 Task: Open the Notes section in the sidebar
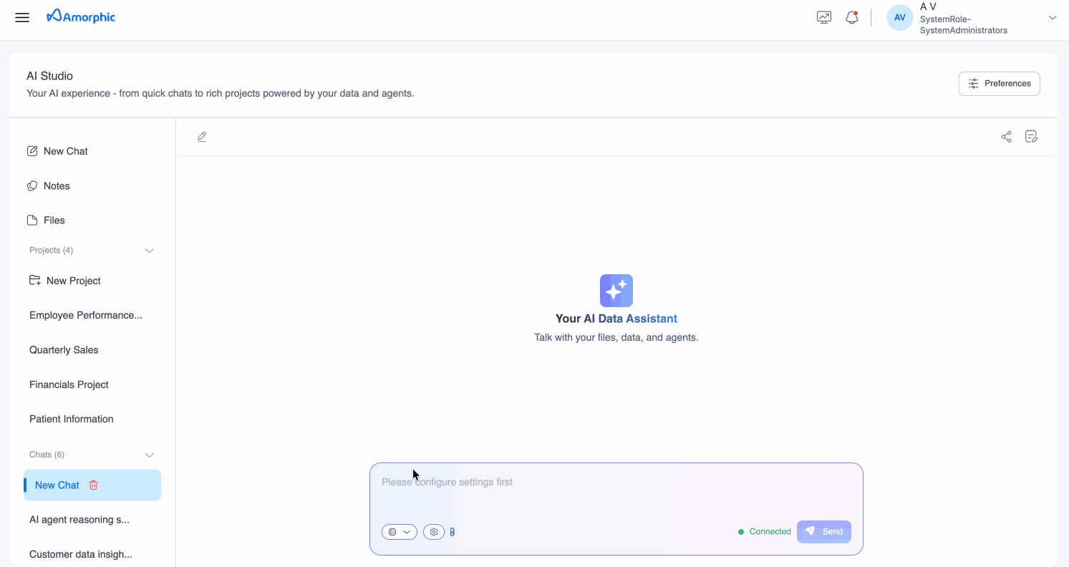click(57, 185)
